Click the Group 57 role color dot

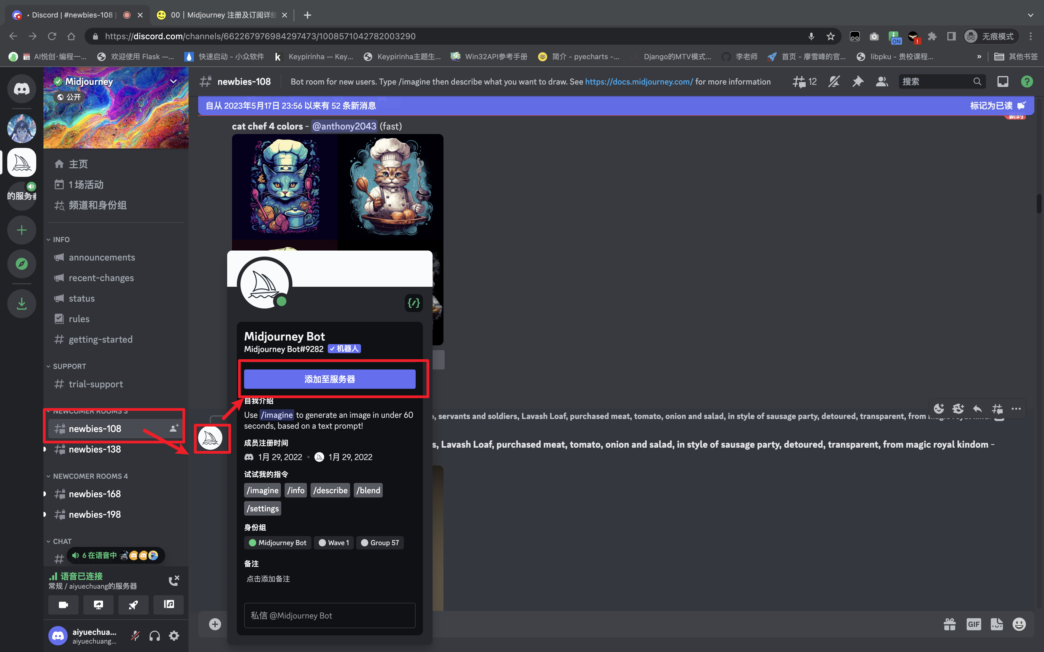click(x=365, y=542)
